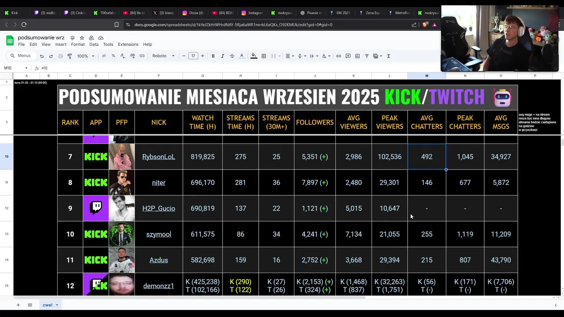The height and width of the screenshot is (317, 564).
Task: Select cell with 102,536 peak viewers
Action: click(x=390, y=157)
